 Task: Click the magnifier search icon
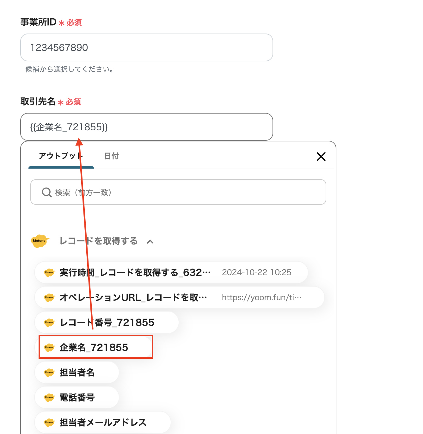pyautogui.click(x=47, y=192)
